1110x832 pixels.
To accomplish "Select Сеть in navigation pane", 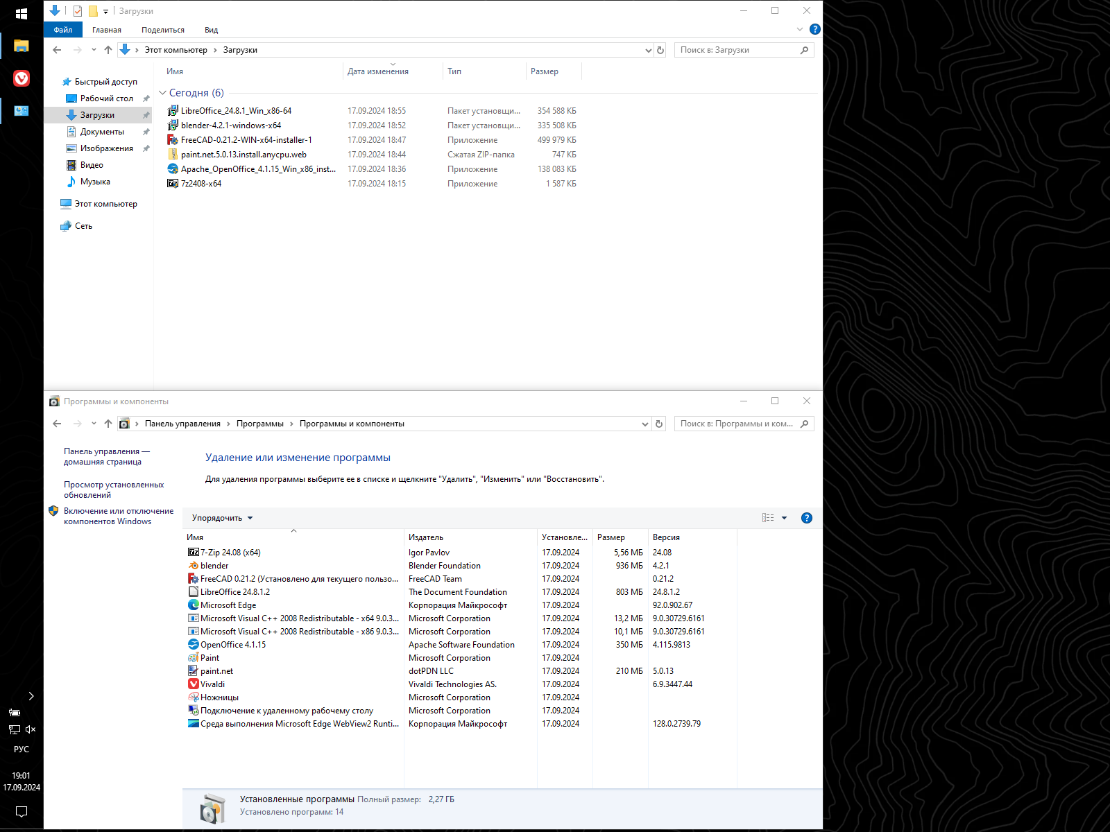I will 83,226.
